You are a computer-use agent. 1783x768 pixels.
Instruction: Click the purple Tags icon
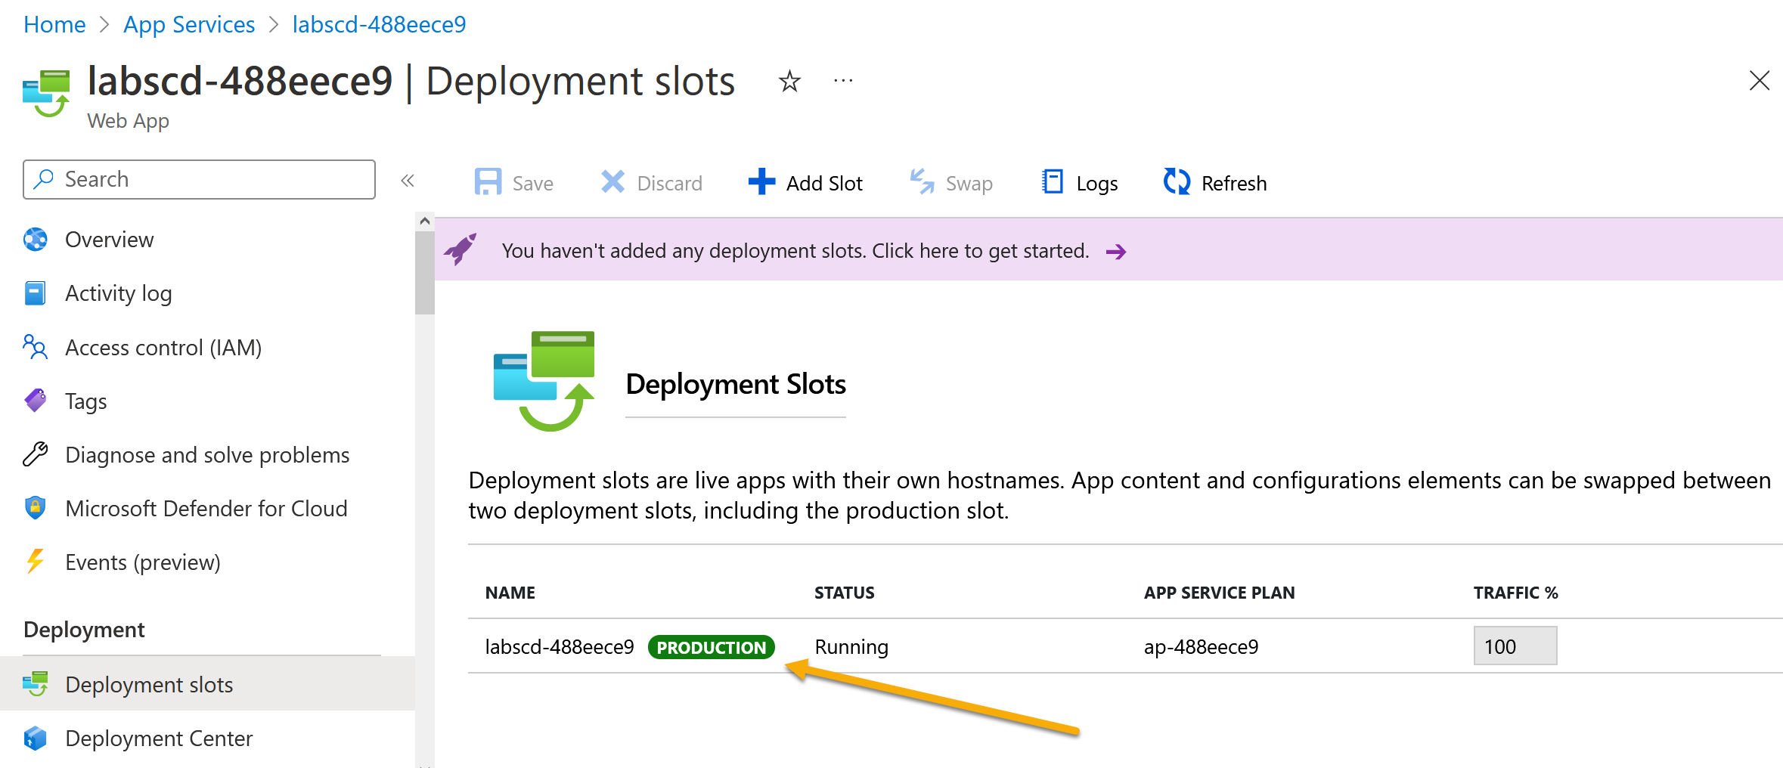coord(35,400)
